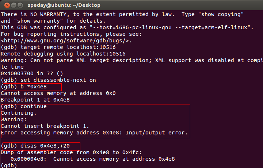
Task: Close the terminal window
Action: pos(7,5)
